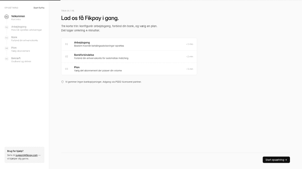Click the 05 step circle icon
Image resolution: width=302 pixels, height=169 pixels.
pyautogui.click(x=7, y=59)
